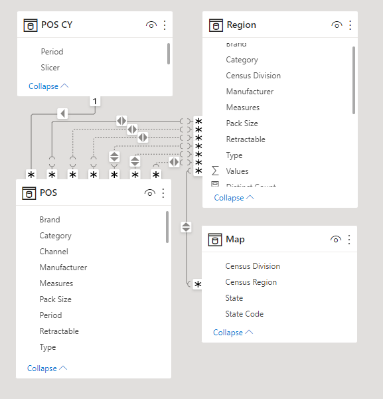Collapse the Region table
Screen dimensions: 383x399
point(234,198)
